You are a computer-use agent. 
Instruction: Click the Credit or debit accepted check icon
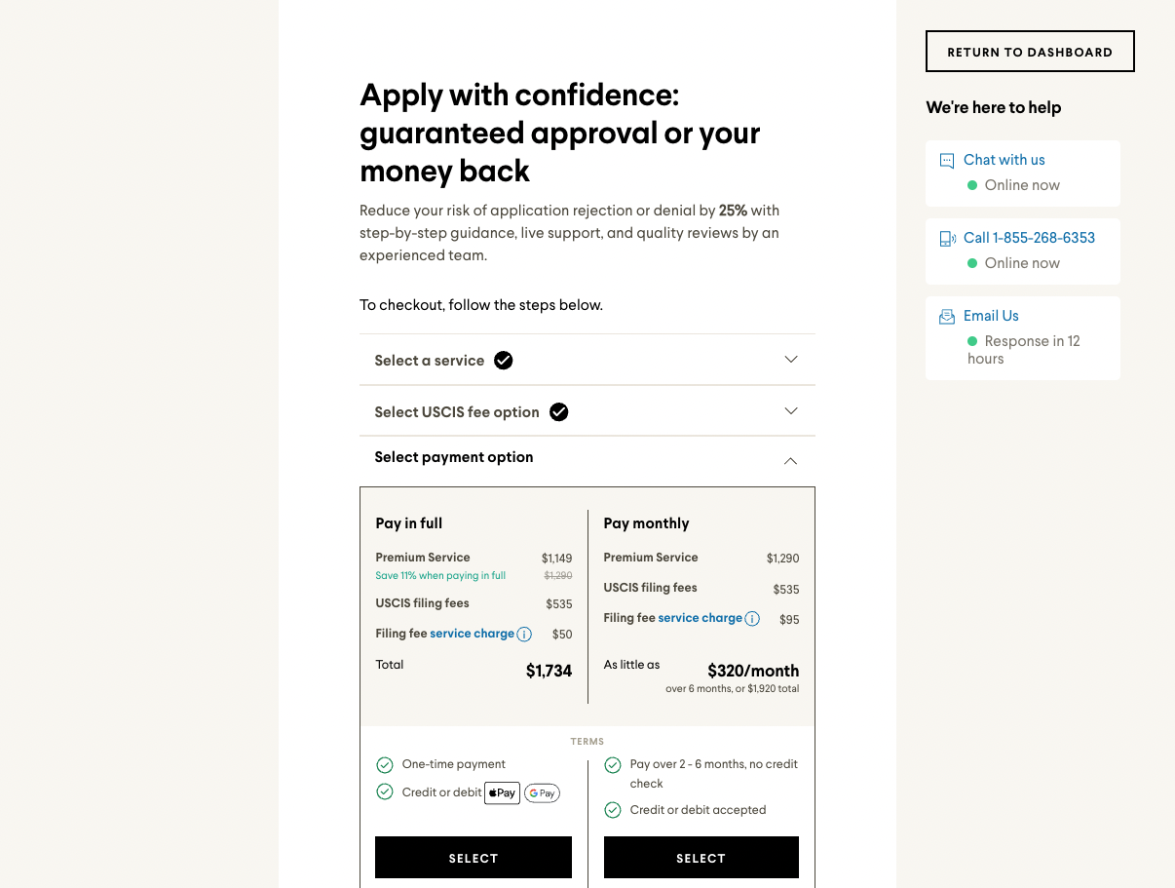(613, 810)
